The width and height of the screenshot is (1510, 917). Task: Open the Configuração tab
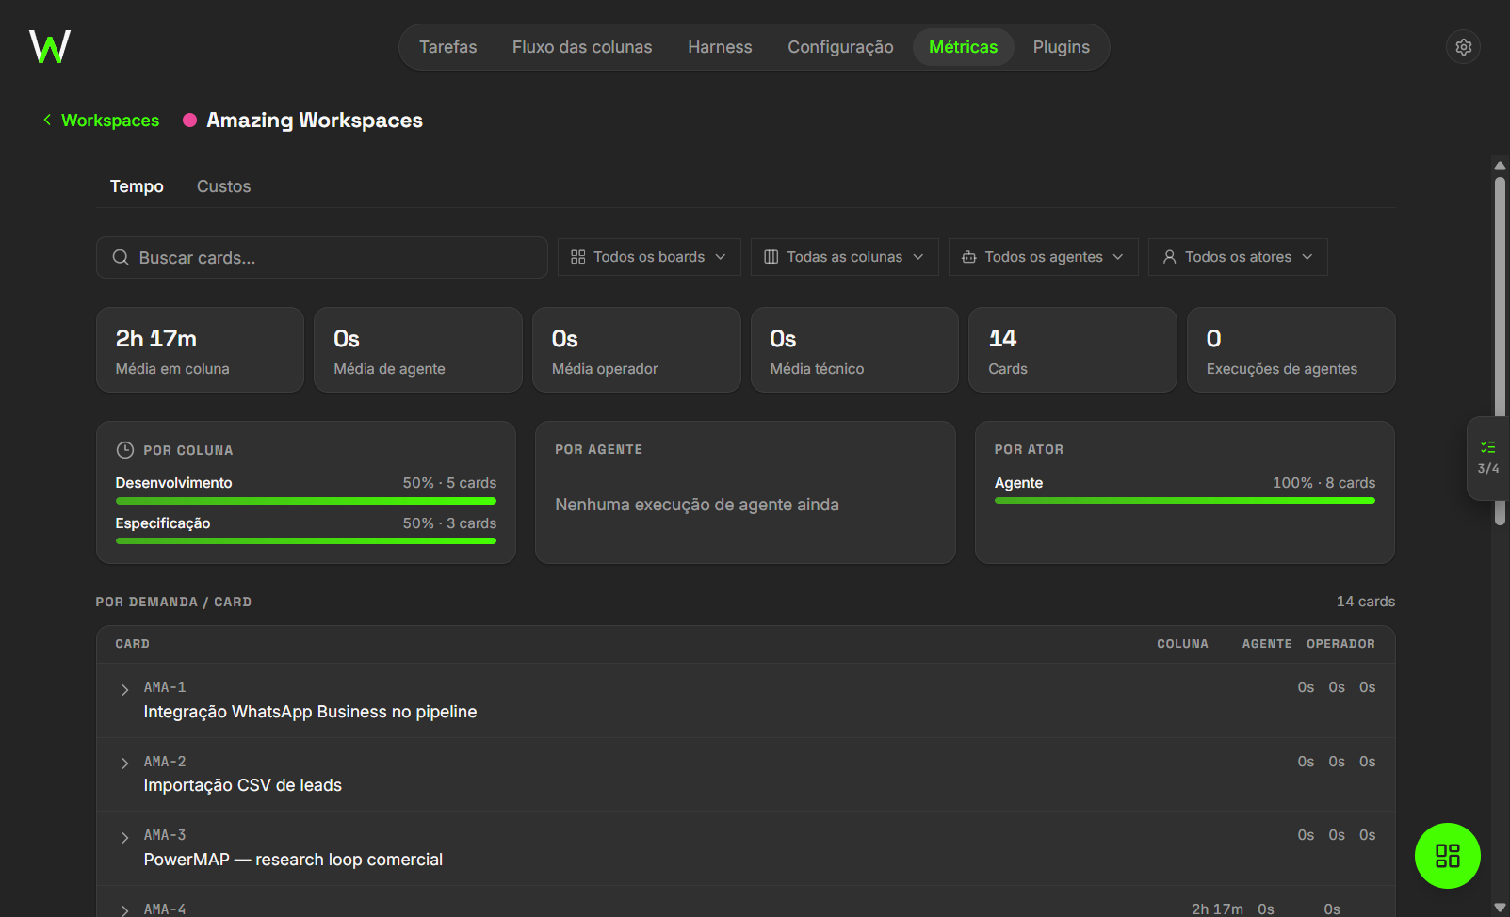pos(840,47)
